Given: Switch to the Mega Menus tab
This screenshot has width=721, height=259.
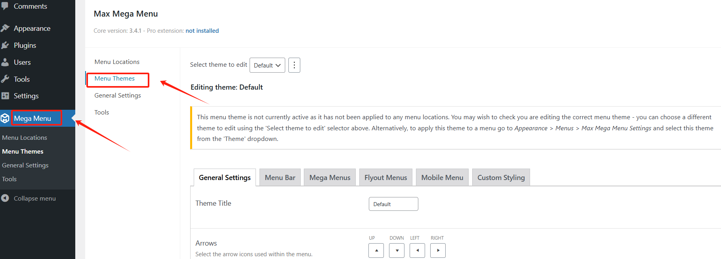Looking at the screenshot, I should [x=330, y=178].
